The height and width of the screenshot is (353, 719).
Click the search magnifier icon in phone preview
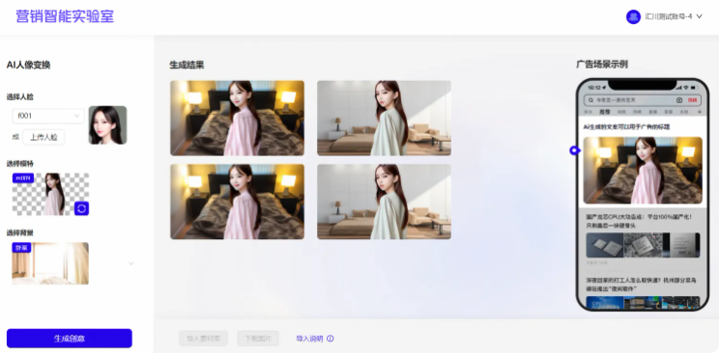coord(590,99)
